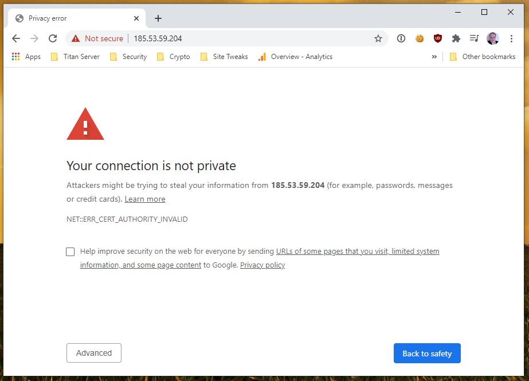Click the Not secure warning indicator
This screenshot has width=529, height=381.
[97, 38]
